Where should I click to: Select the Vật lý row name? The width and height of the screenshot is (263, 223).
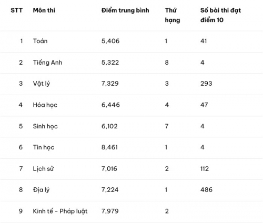[x=42, y=84]
